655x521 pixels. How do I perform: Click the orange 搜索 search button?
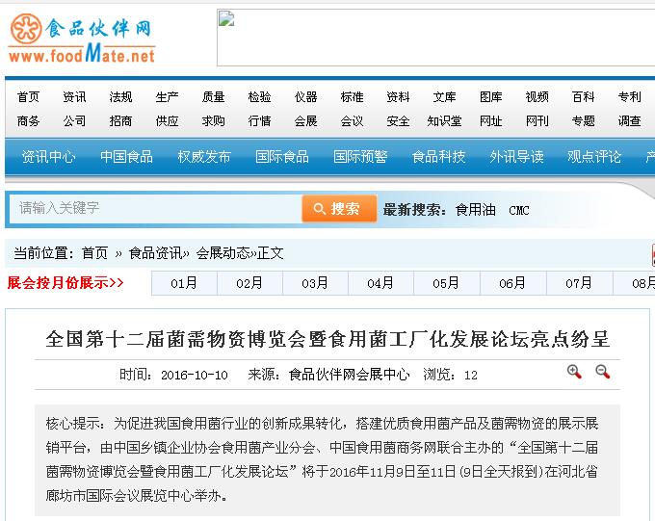coord(339,209)
